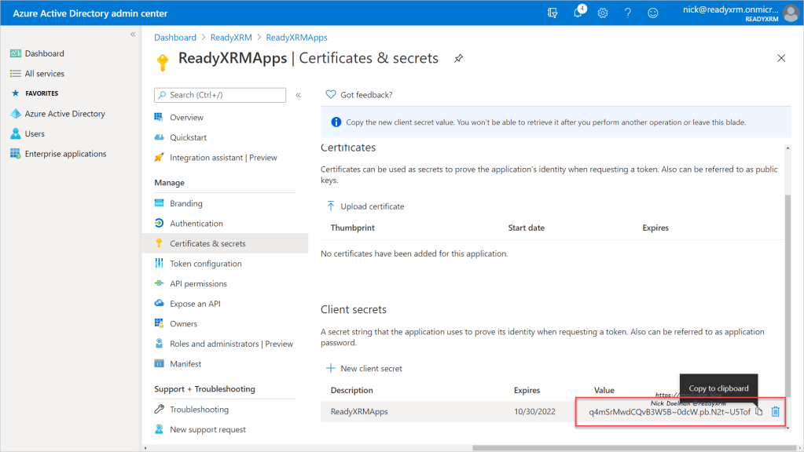Open the notifications bell

point(578,13)
